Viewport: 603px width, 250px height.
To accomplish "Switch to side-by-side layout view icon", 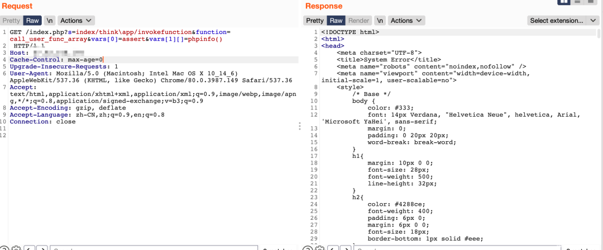I will [x=564, y=1].
